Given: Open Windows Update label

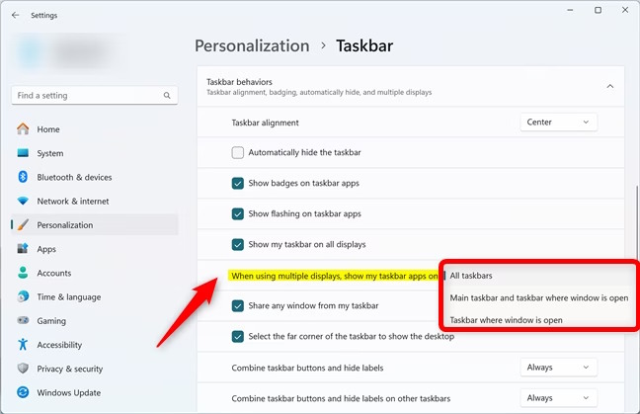Looking at the screenshot, I should tap(68, 392).
